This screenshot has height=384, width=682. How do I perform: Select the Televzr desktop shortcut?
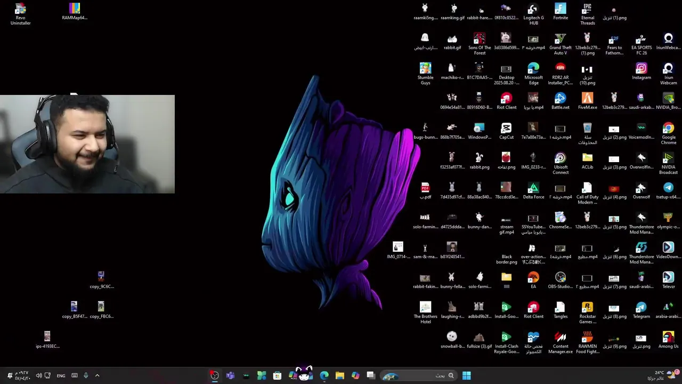[x=669, y=281]
